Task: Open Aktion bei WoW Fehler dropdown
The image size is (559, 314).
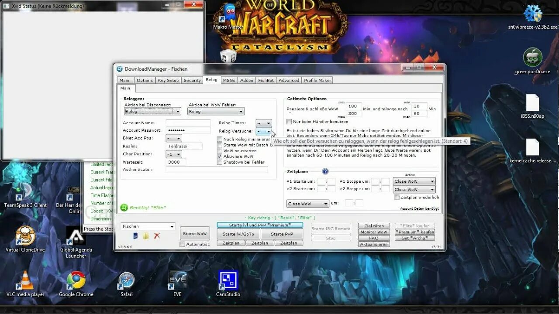Action: (216, 111)
